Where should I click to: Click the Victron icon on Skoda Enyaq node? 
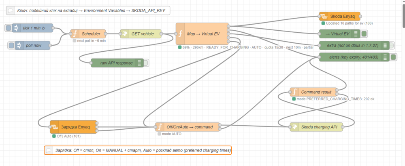(323, 16)
